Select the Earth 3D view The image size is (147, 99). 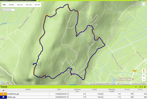20,5
